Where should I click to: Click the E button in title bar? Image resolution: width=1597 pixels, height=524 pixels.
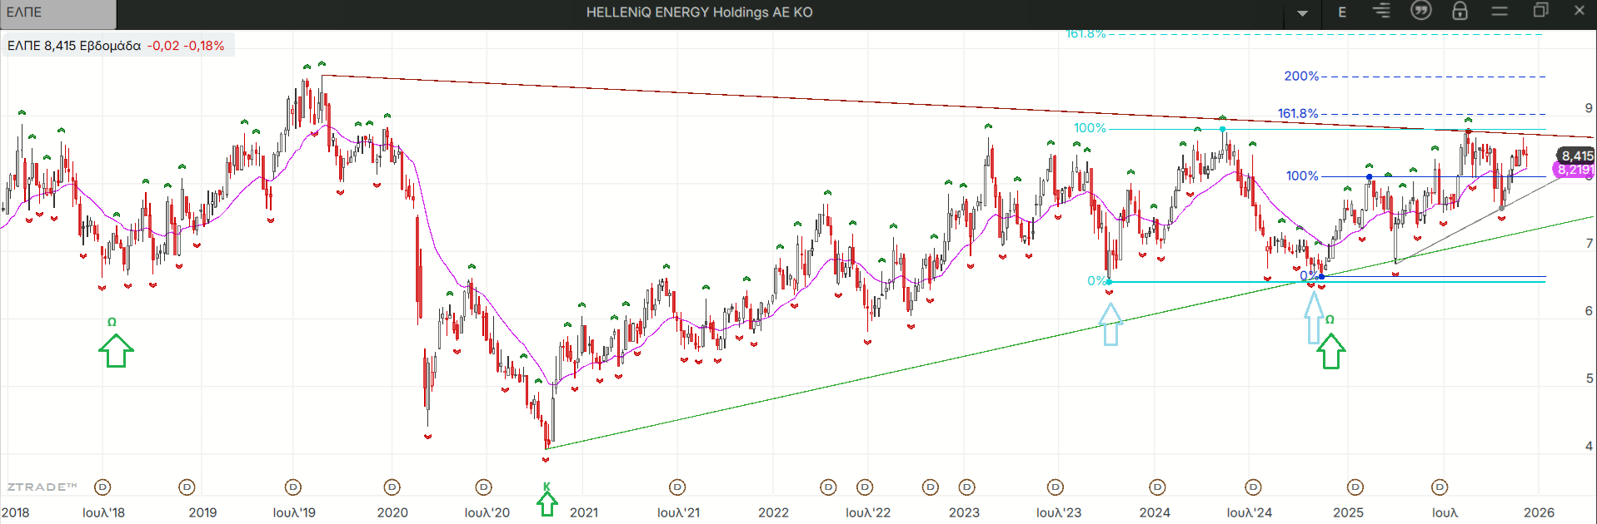1342,12
